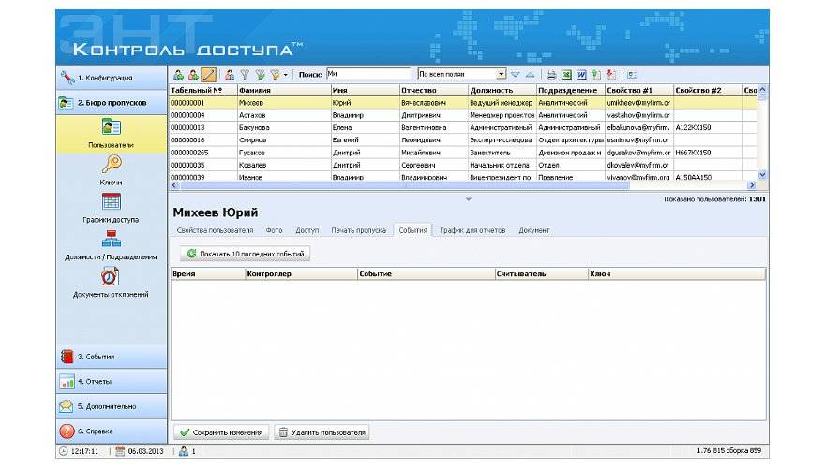This screenshot has height=468, width=825.
Task: Open Документы отклонений clock icon
Action: (x=111, y=276)
